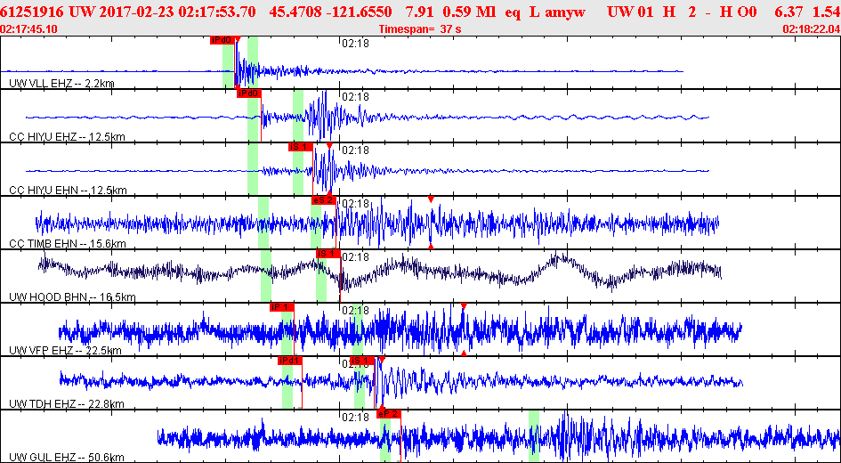841x463 pixels.
Task: Click the P pick flag on UW VFP EHZ trace
Action: (x=281, y=307)
